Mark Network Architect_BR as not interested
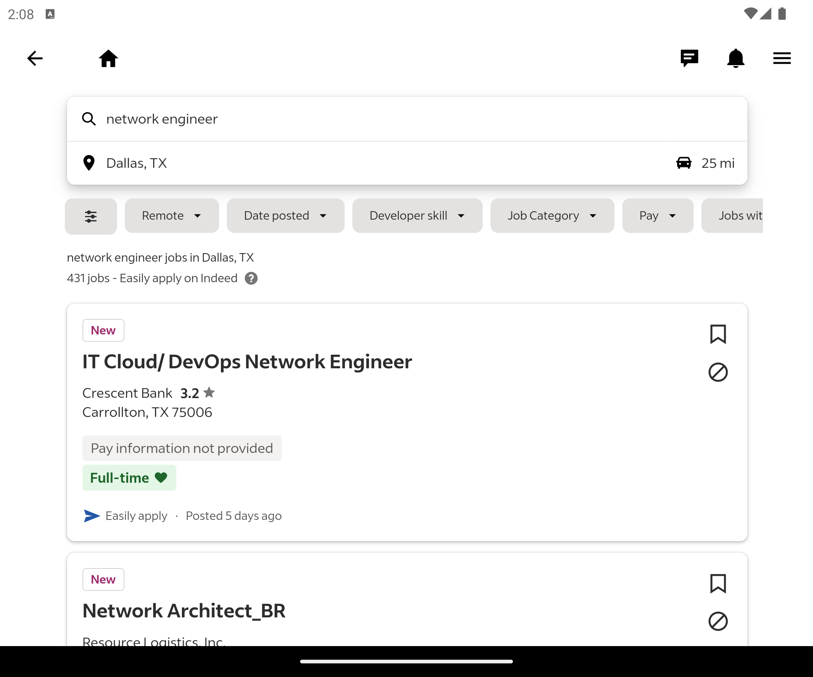 718,621
